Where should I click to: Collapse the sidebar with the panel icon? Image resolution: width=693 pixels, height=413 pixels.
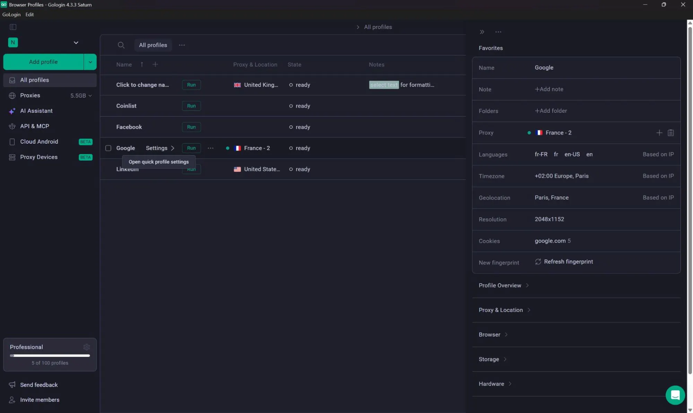click(13, 27)
